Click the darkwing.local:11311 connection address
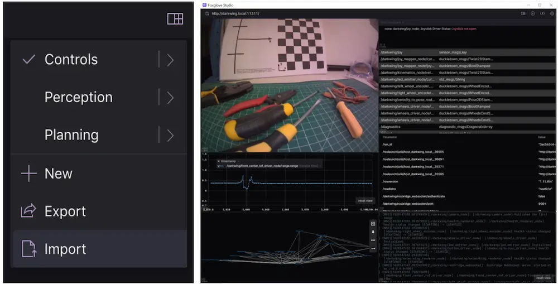The image size is (558, 284). click(235, 13)
